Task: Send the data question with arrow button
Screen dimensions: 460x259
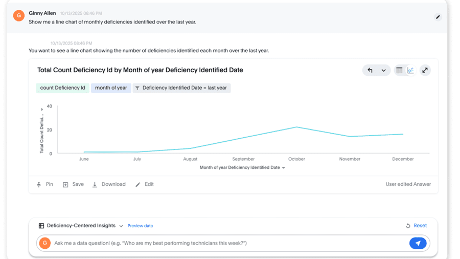Action: click(x=418, y=243)
